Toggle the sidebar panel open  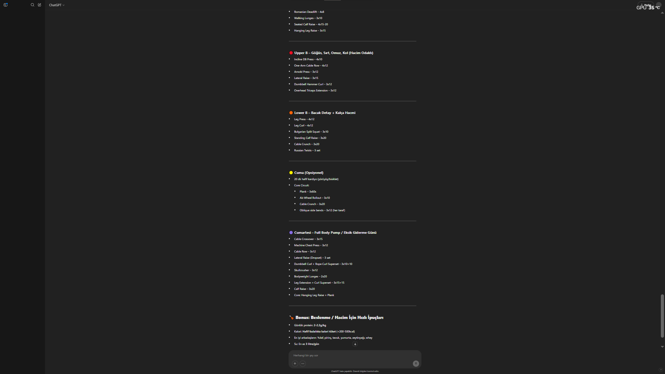(x=6, y=5)
